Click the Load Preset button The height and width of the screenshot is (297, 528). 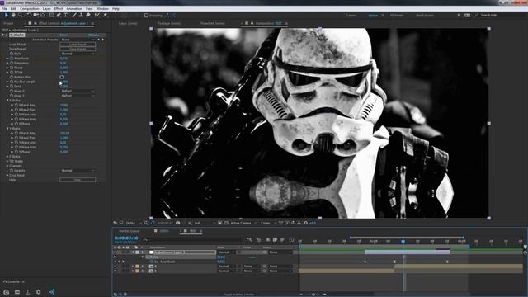(78, 44)
